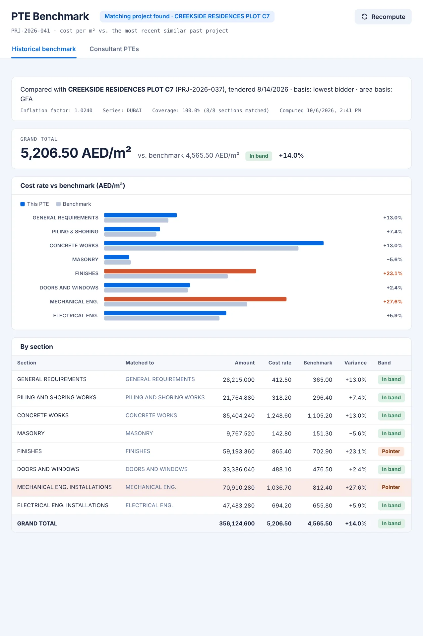This screenshot has height=636, width=423.
Task: Click the blue PILING & SHORING chart bar
Action: point(132,229)
